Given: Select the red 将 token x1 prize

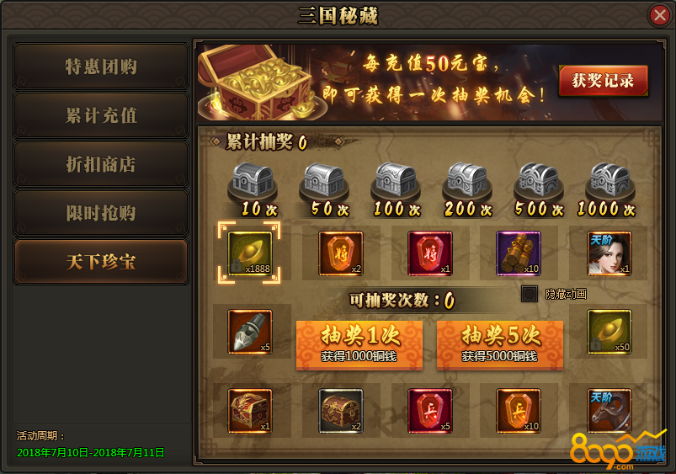Looking at the screenshot, I should coord(430,253).
